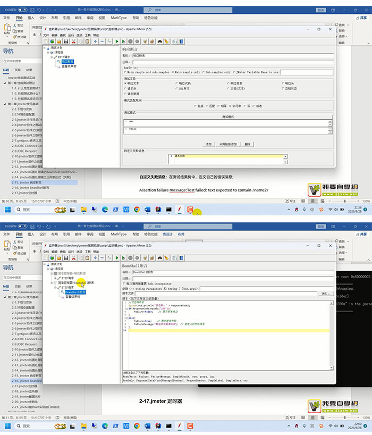372x435 pixels.
Task: Click 从剪贴板添加 button
Action: coord(228,144)
